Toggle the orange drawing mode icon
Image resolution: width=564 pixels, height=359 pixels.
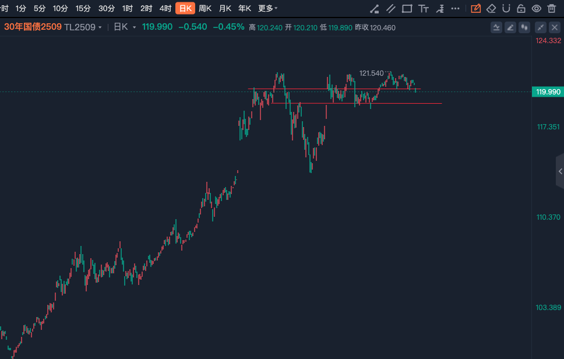click(x=475, y=8)
